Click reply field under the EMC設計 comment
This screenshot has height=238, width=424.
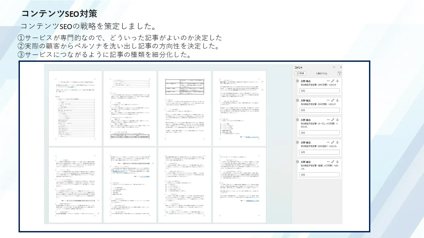pyautogui.click(x=320, y=152)
